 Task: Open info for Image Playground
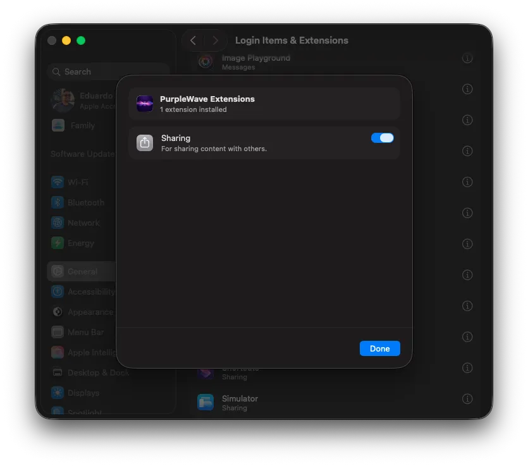pos(467,58)
